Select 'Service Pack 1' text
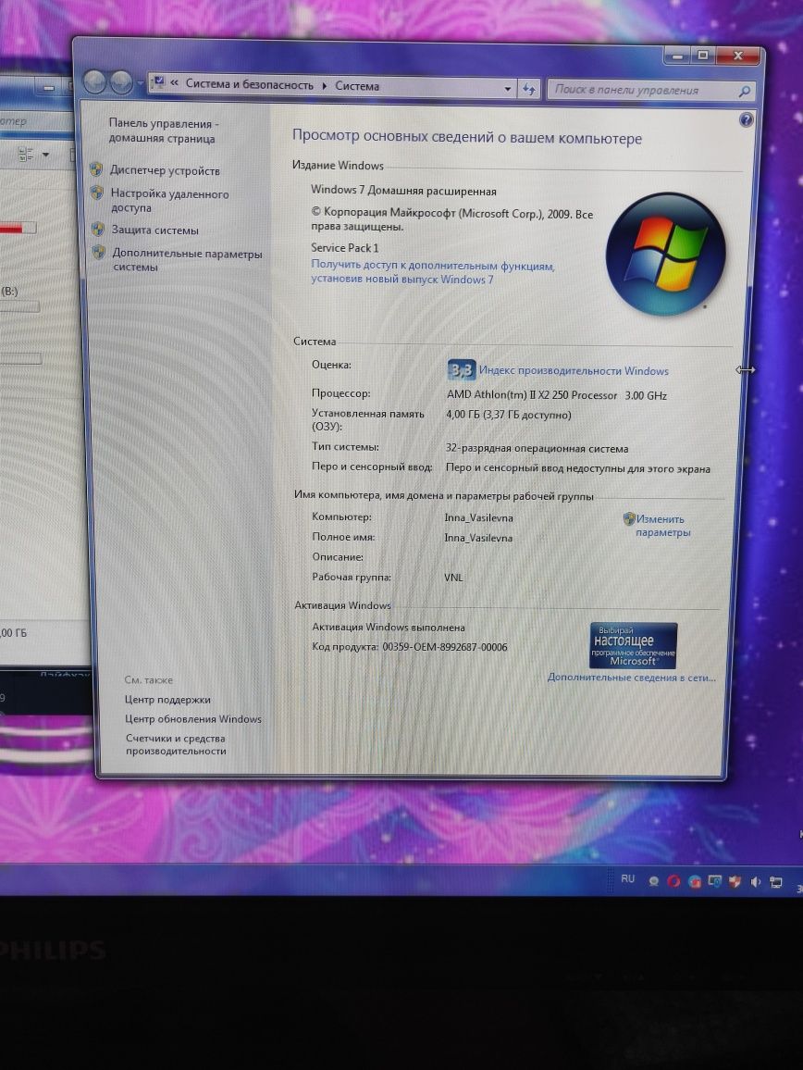Viewport: 803px width, 1070px height. [x=344, y=248]
